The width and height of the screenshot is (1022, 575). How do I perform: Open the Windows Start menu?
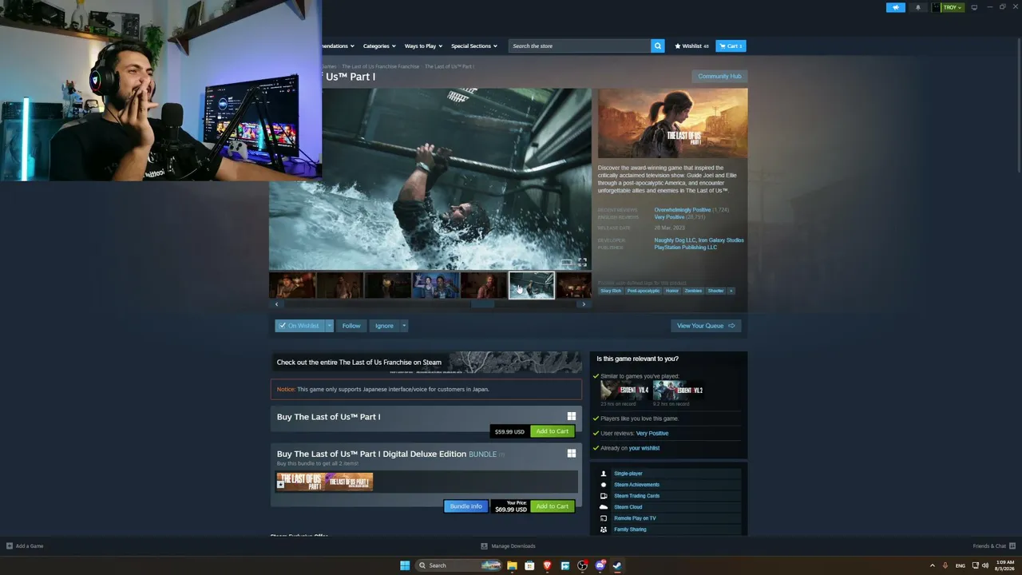point(405,565)
